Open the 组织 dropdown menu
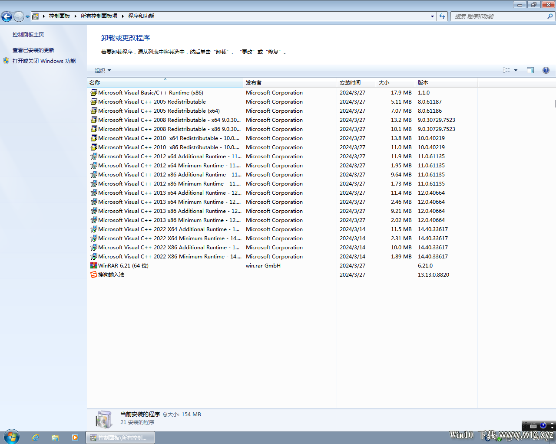Viewport: 556px width, 444px height. click(x=103, y=70)
